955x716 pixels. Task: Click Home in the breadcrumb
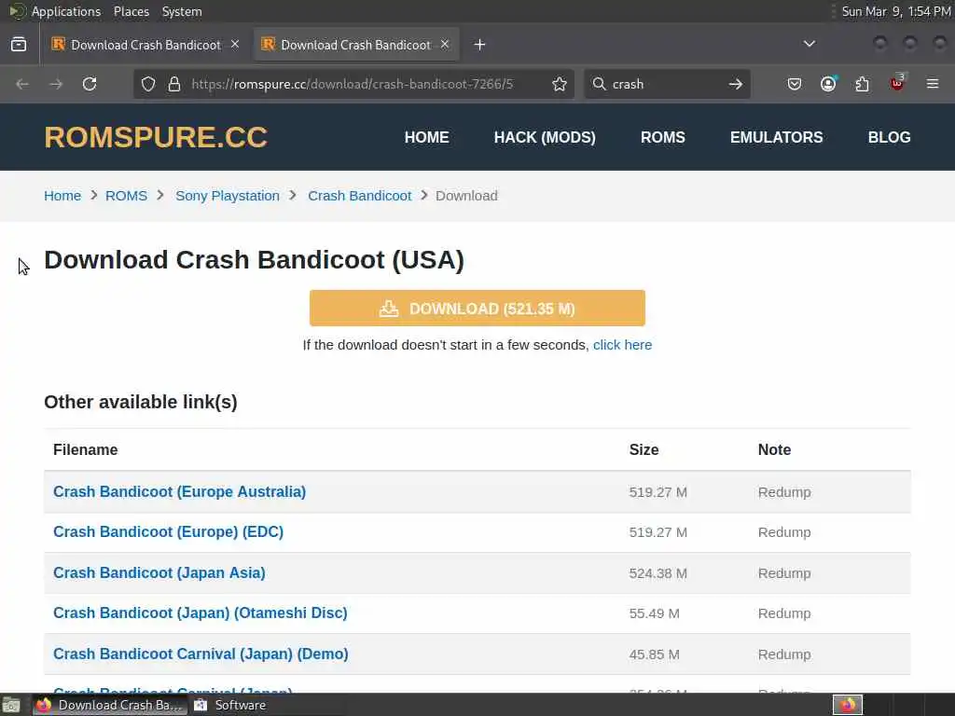pos(62,196)
